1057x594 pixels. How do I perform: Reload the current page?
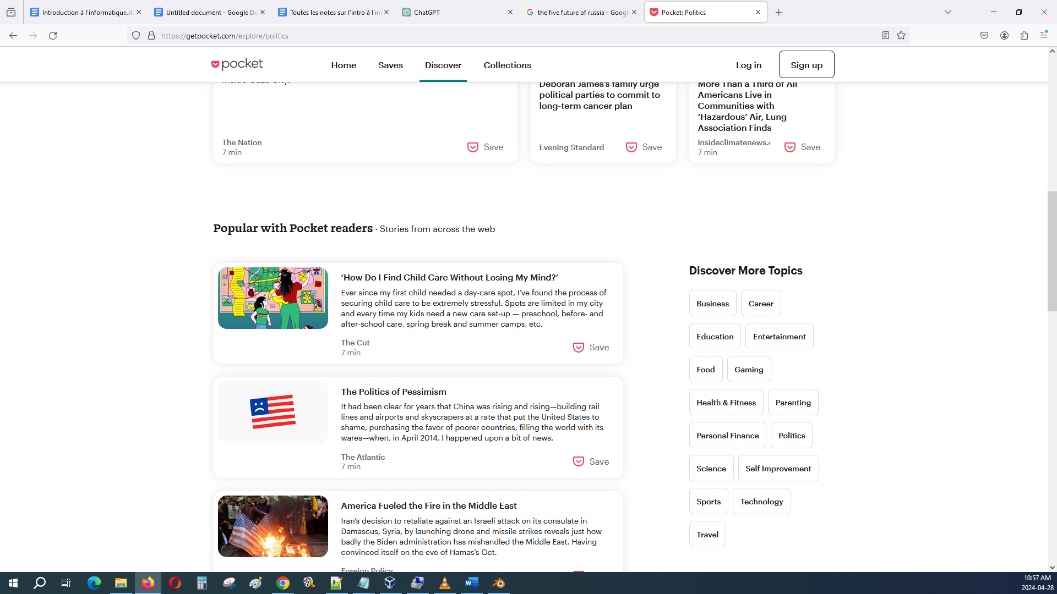click(x=53, y=36)
